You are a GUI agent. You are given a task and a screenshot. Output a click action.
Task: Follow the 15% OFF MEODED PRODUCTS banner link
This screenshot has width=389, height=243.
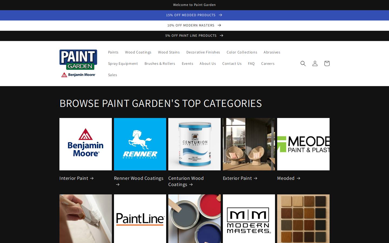[x=194, y=15]
